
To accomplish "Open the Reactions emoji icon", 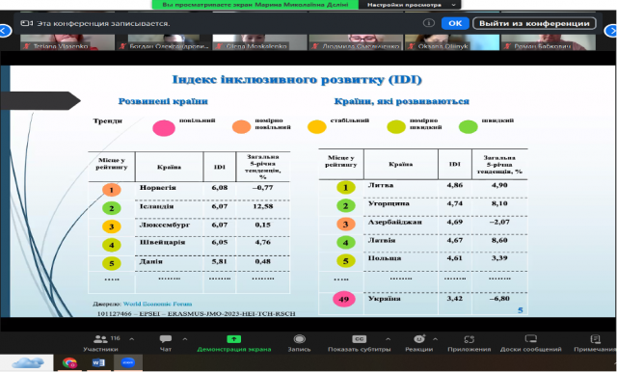I will click(419, 339).
